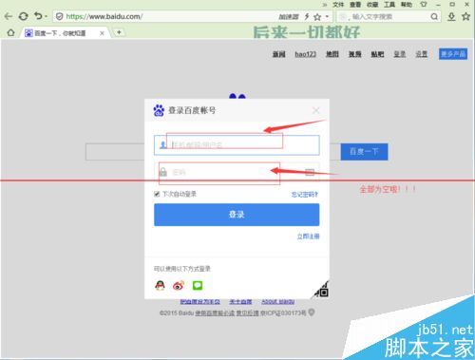The image size is (475, 360).
Task: Click the 密码 password field
Action: [237, 172]
